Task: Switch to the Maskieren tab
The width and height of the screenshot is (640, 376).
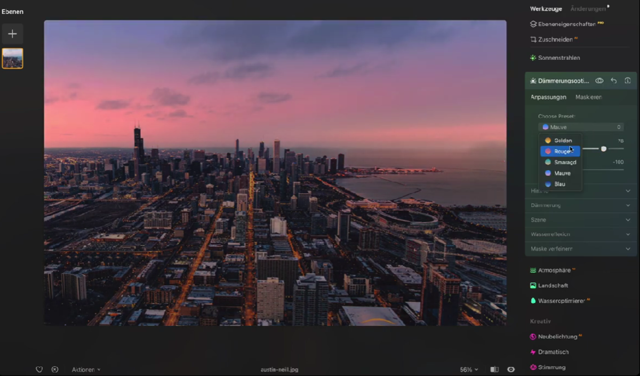Action: (589, 97)
